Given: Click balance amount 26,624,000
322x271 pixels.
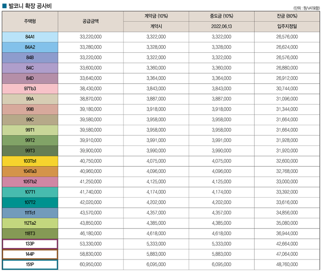Looking at the screenshot, I should click(287, 47).
